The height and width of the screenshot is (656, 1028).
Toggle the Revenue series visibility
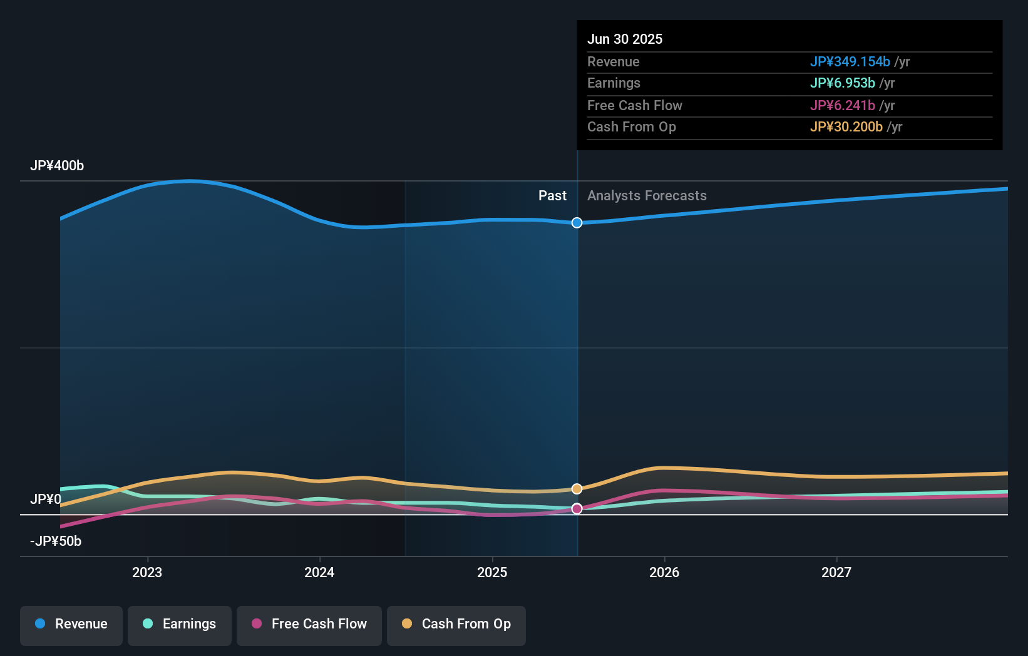[x=71, y=624]
